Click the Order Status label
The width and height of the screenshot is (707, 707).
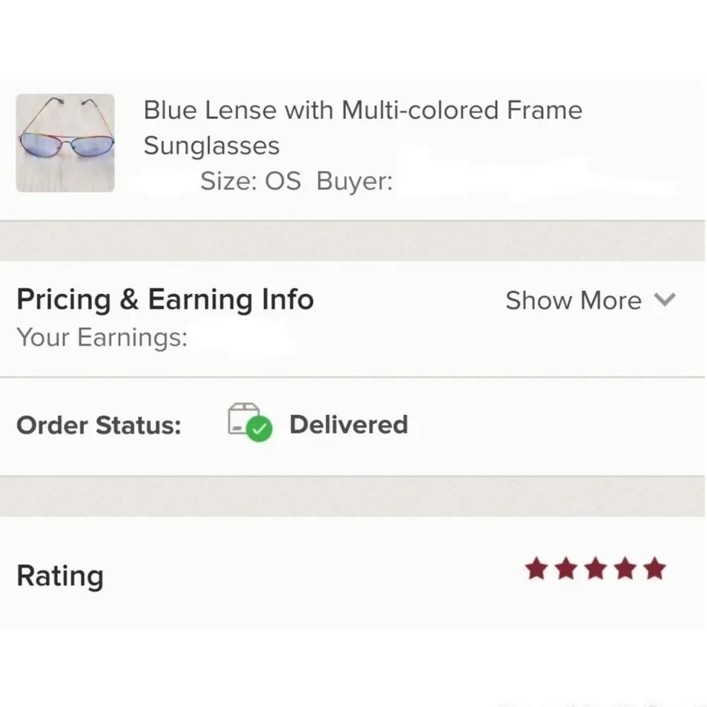pos(98,424)
